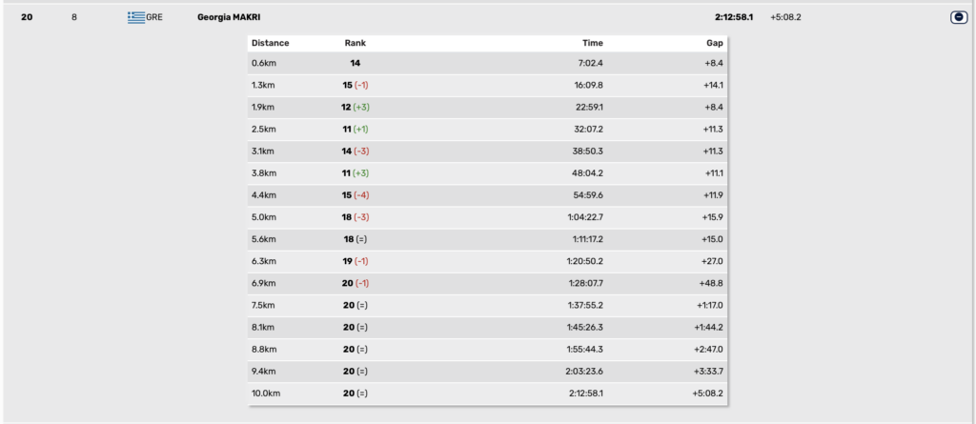Screen dimensions: 976x424
Task: Click the Gap column header
Action: click(715, 43)
